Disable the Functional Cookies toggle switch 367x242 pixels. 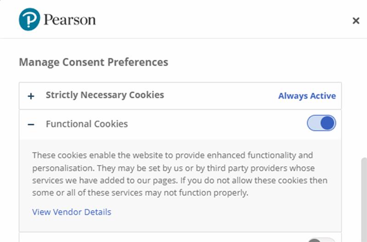(321, 124)
